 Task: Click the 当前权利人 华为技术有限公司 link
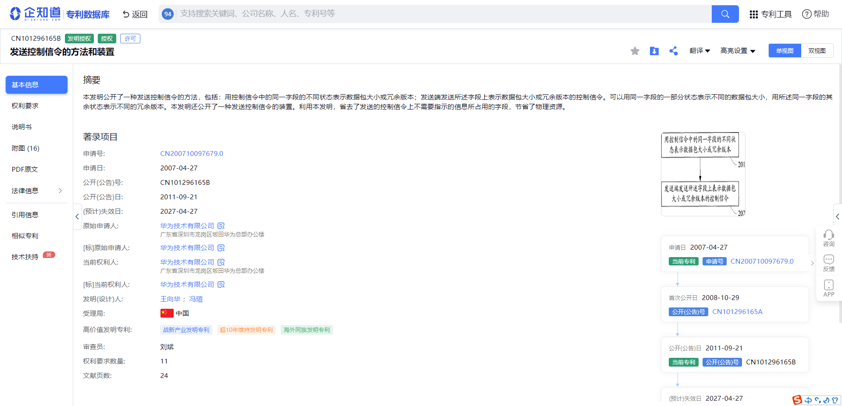pos(187,262)
